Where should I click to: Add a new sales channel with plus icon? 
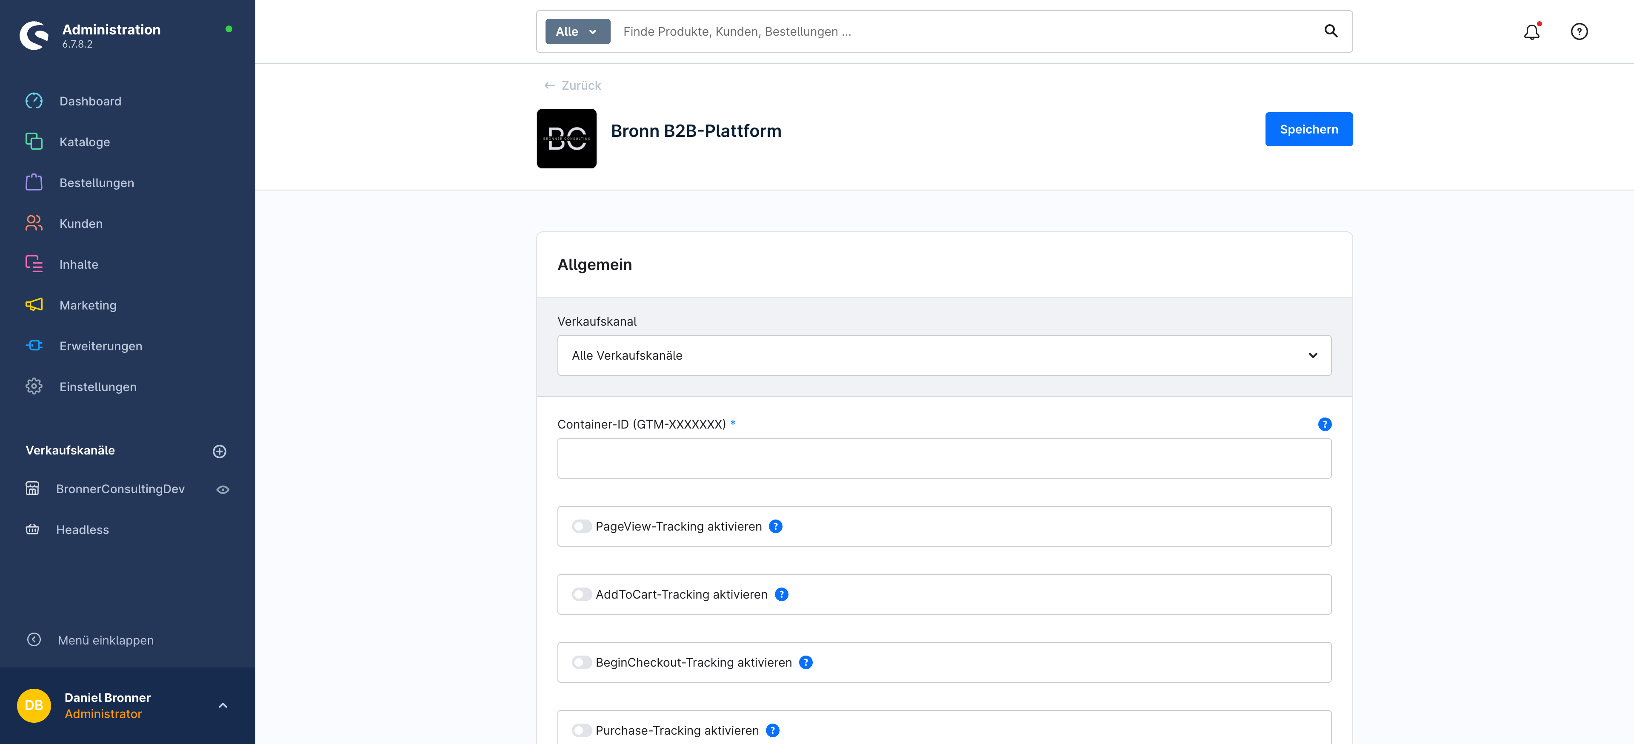pyautogui.click(x=220, y=451)
